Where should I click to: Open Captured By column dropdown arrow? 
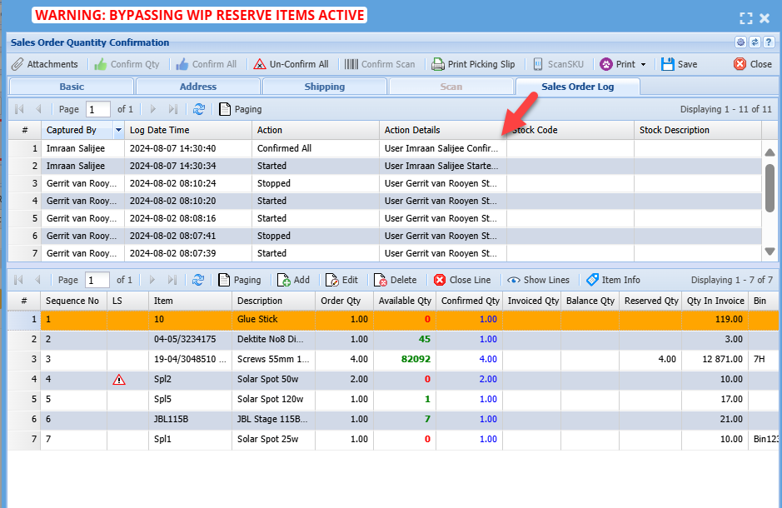[x=118, y=130]
